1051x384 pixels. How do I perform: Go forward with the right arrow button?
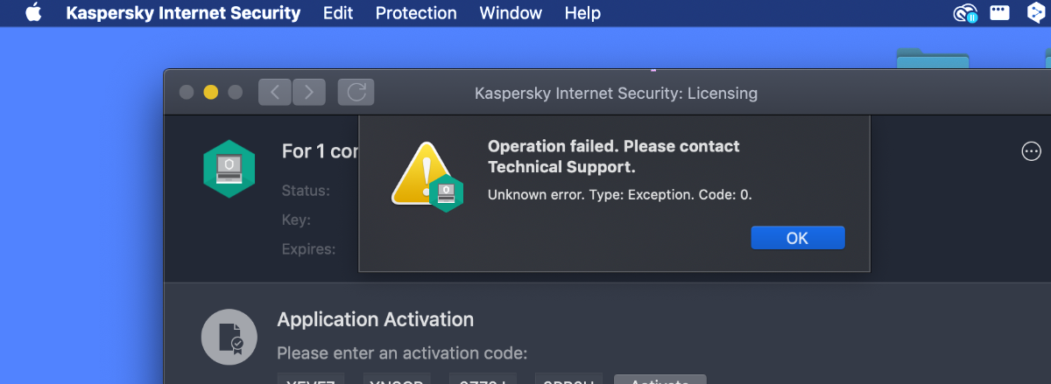tap(309, 92)
